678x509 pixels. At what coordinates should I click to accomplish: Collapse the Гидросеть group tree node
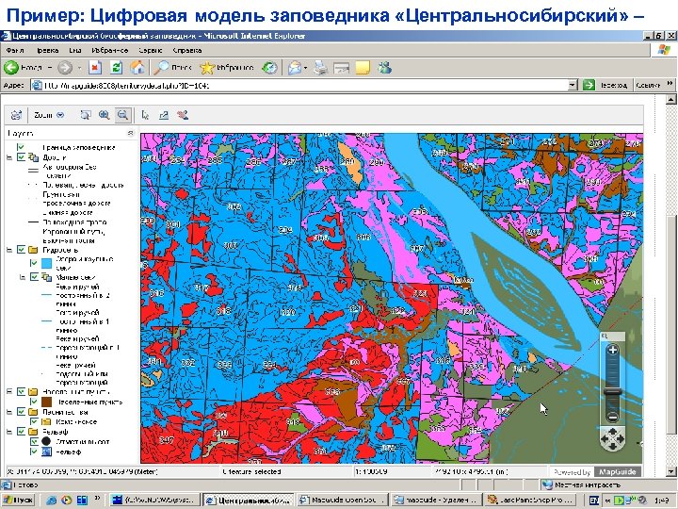[9, 250]
